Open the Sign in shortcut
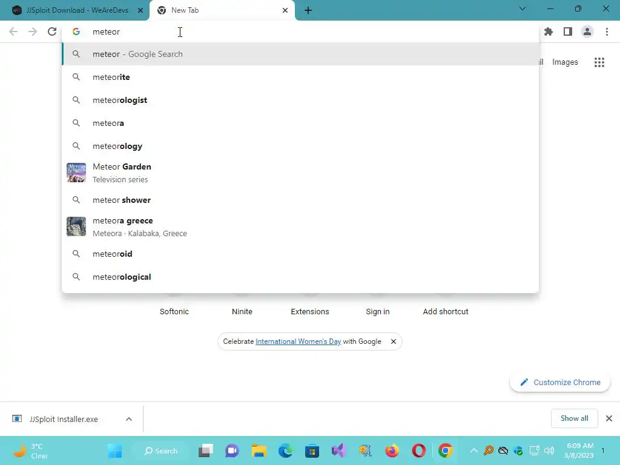The height and width of the screenshot is (465, 620). tap(378, 311)
